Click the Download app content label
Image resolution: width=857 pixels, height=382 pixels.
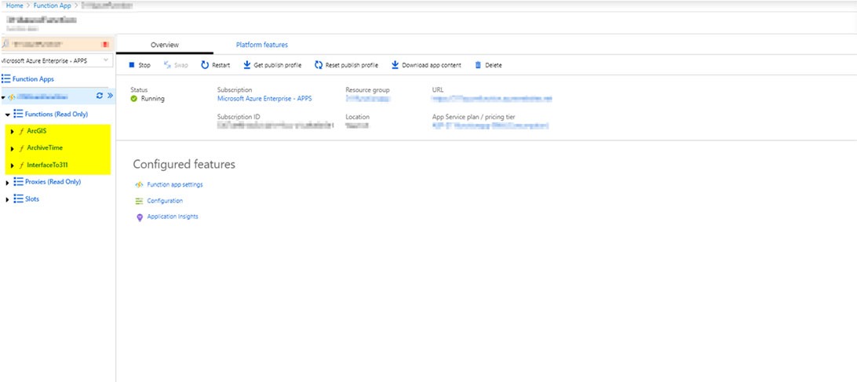[x=432, y=65]
